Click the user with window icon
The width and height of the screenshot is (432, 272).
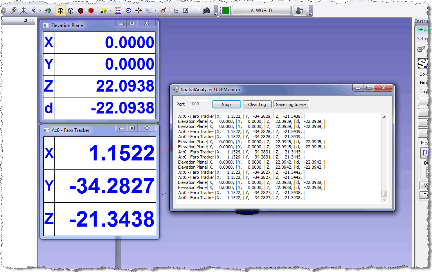[299, 11]
